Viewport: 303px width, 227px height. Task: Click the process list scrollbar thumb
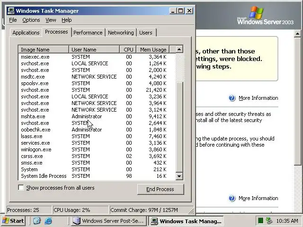[179, 127]
